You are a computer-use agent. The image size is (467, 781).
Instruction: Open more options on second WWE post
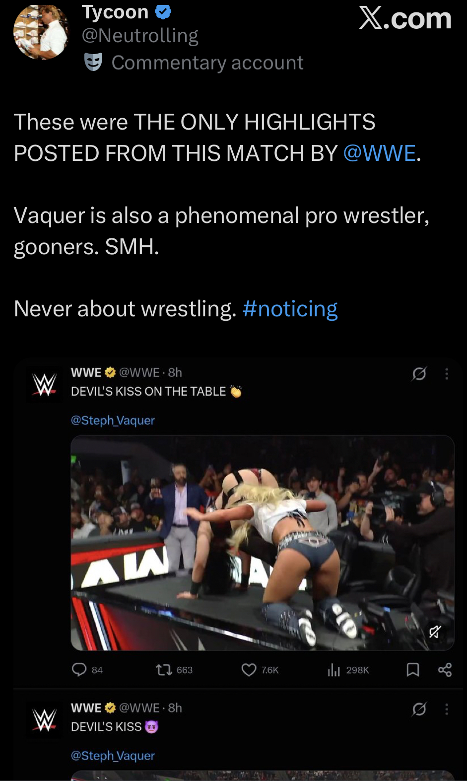[x=447, y=709]
